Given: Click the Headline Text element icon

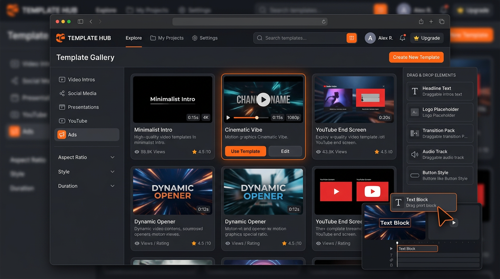Looking at the screenshot, I should 415,91.
